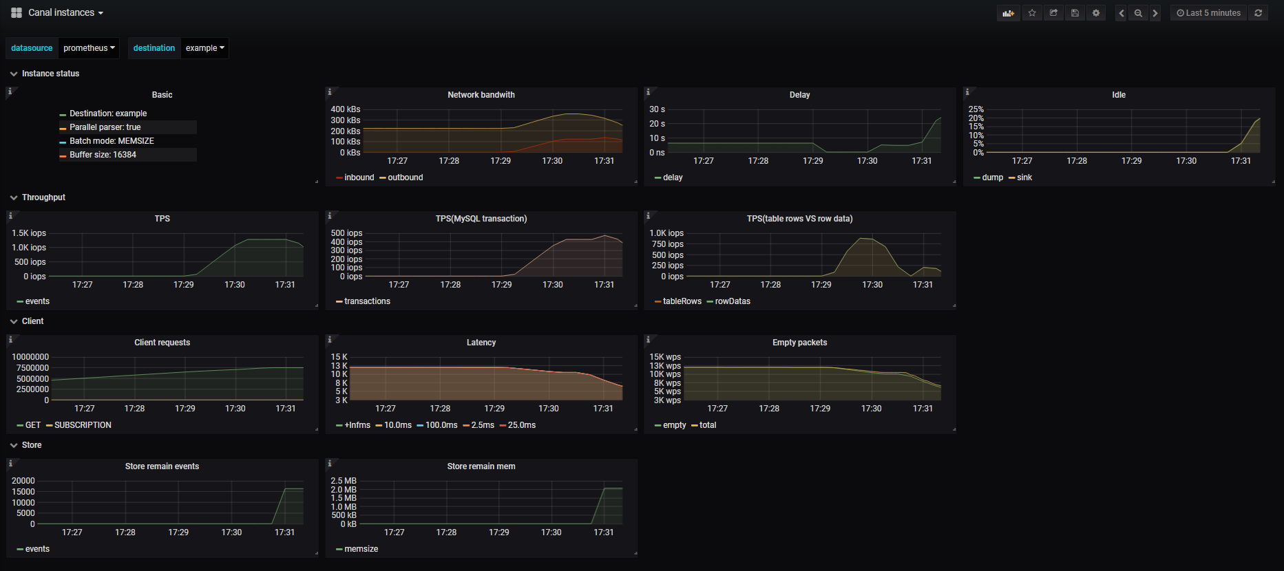Toggle memsize series legend
The width and height of the screenshot is (1284, 571).
click(x=361, y=549)
